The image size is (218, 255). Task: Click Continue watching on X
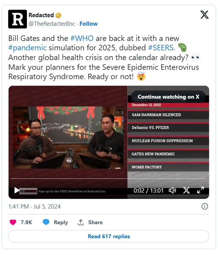point(168,97)
